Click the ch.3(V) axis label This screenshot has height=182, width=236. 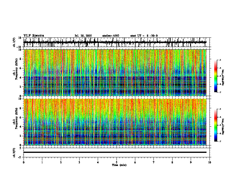tap(14, 153)
